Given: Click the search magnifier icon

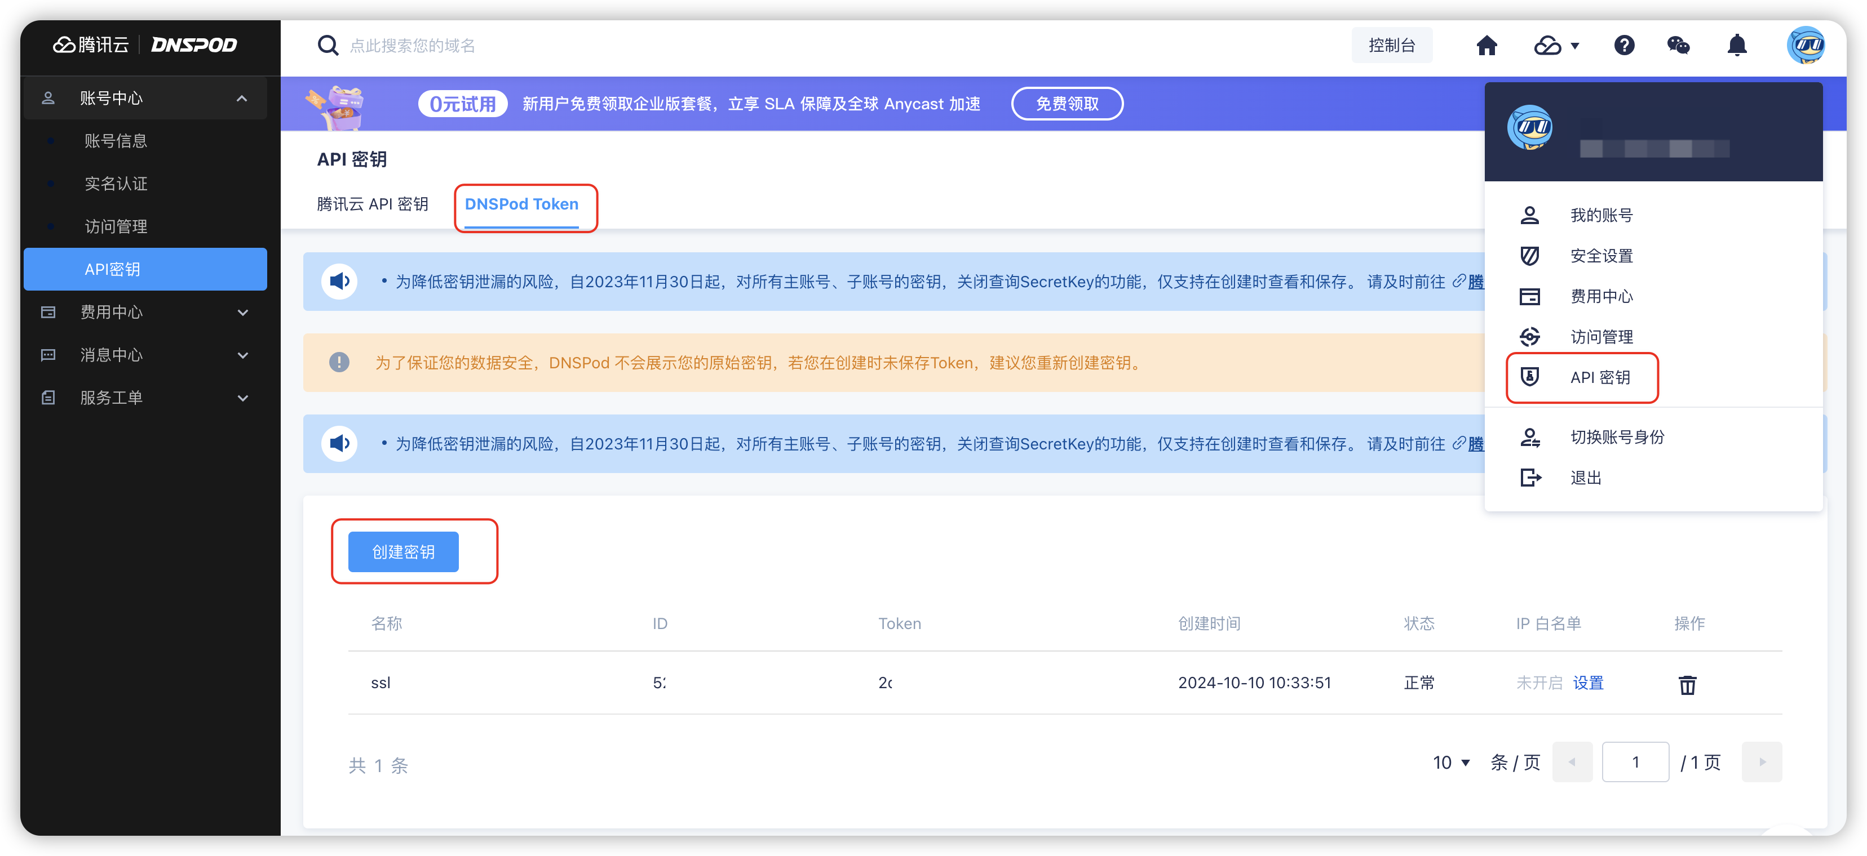Looking at the screenshot, I should (328, 46).
